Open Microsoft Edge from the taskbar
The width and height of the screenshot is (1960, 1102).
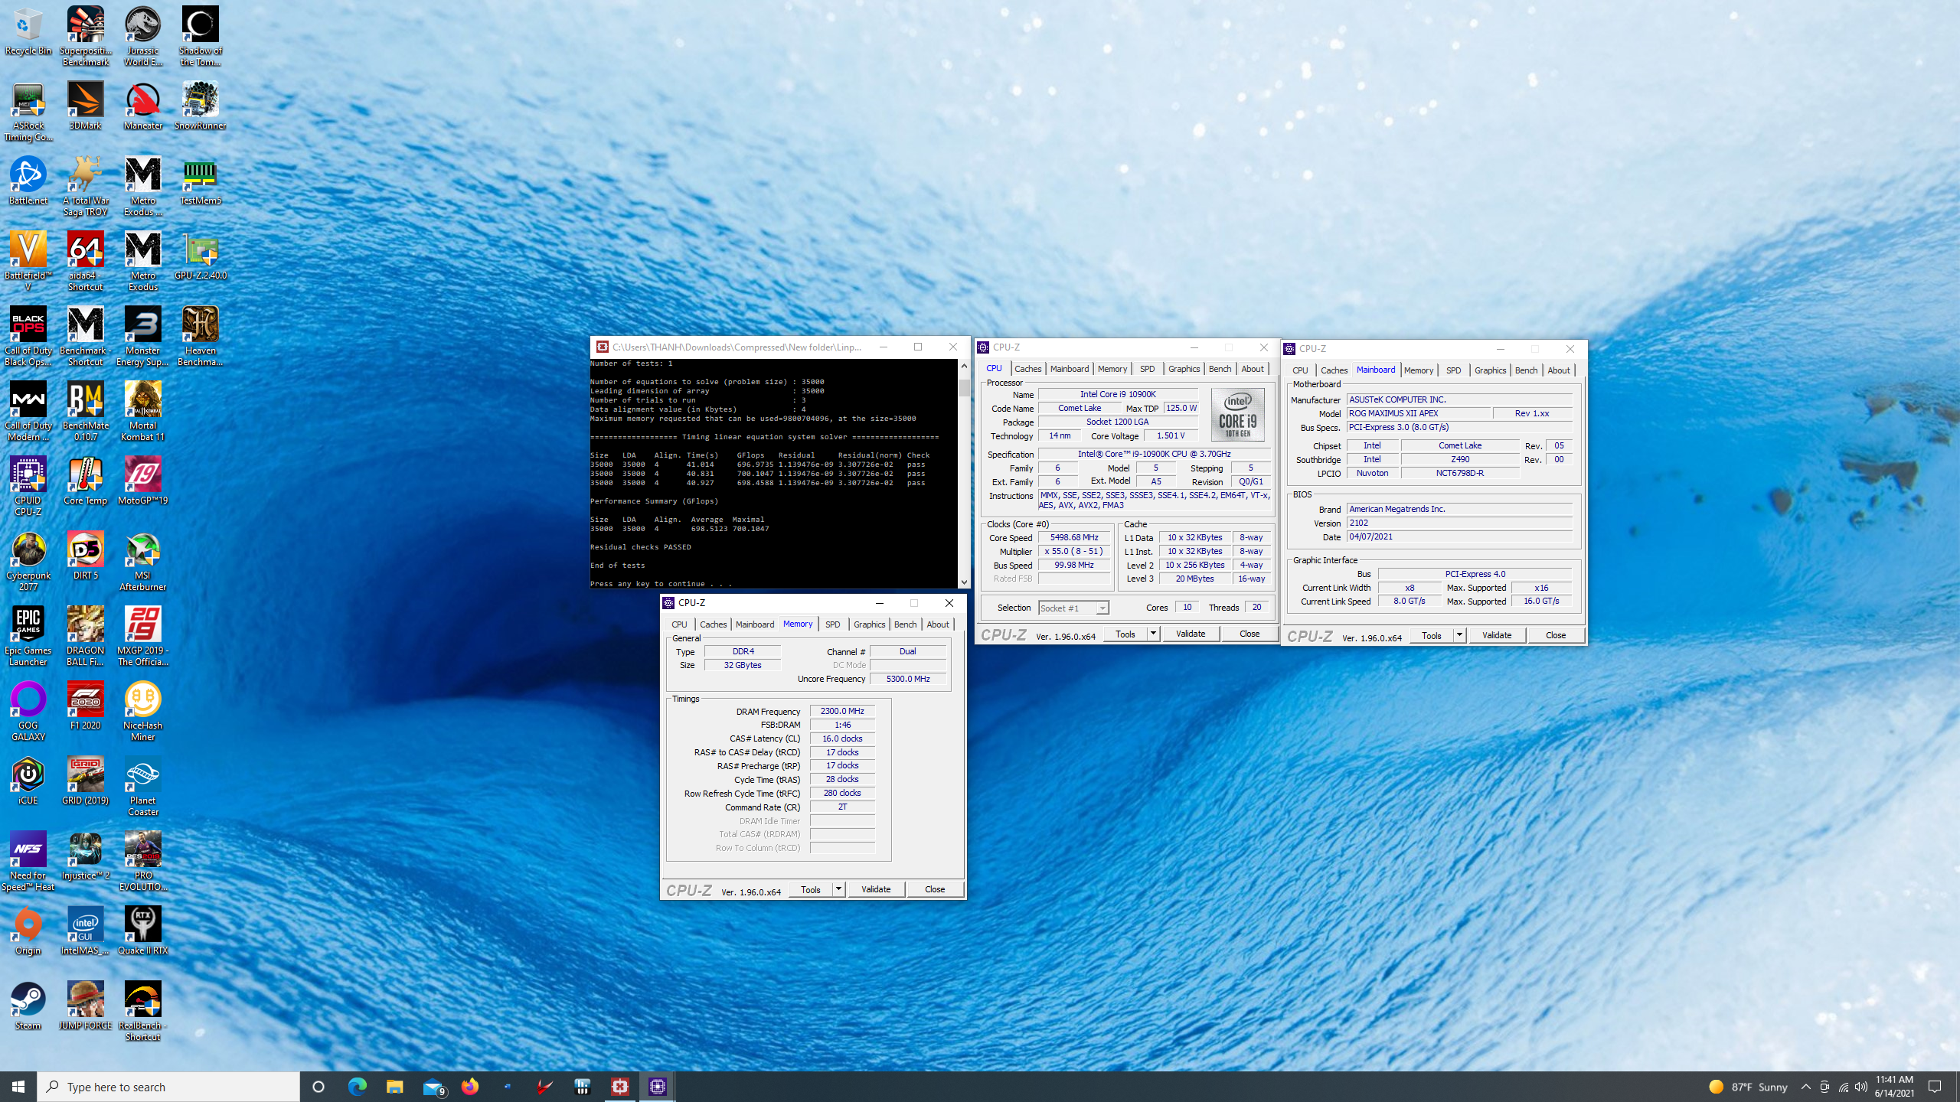pos(357,1087)
